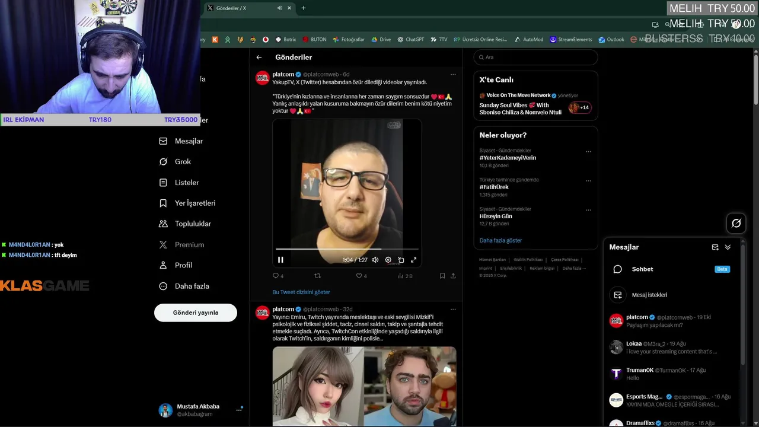Screen dimensions: 759x427
Task: Open options for #FatihÜrek trend
Action: tap(588, 180)
